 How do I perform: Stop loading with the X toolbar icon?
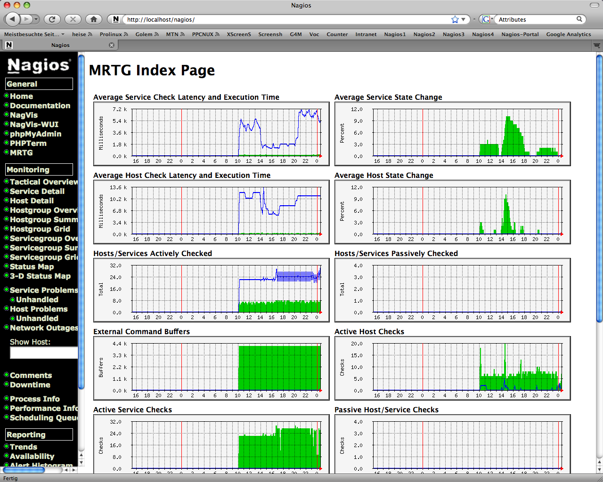tap(73, 19)
